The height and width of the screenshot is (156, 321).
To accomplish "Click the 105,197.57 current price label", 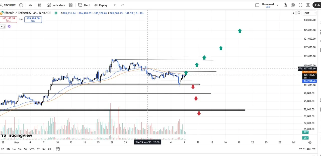I will 309,75.
